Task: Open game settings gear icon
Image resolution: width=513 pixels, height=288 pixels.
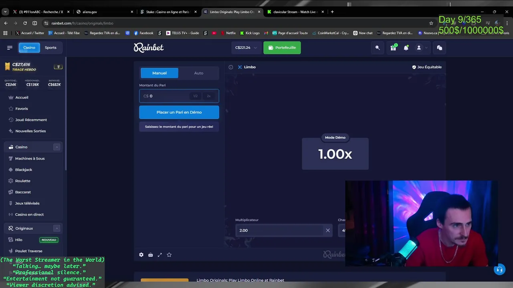Action: (141, 255)
